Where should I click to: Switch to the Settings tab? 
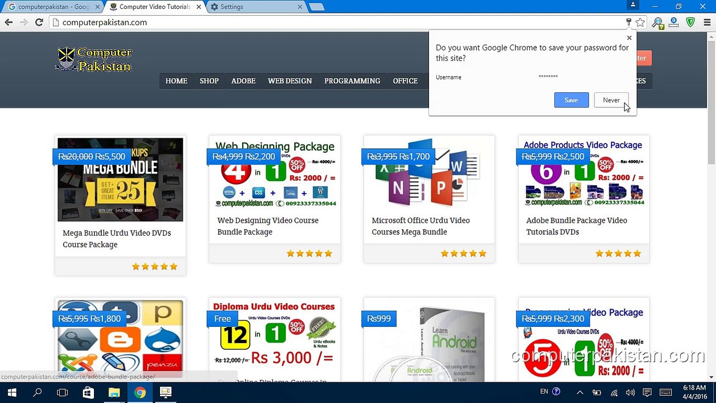[x=255, y=7]
